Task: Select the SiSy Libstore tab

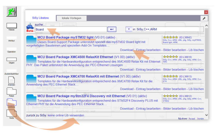Action: coord(41,18)
